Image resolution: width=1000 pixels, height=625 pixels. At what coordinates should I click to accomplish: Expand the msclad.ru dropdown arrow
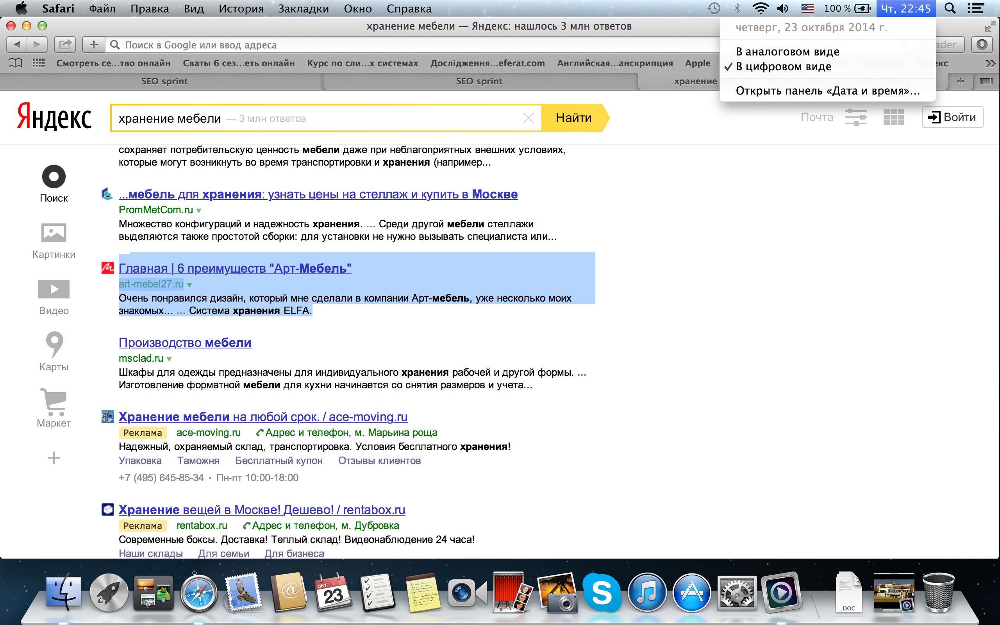(169, 359)
